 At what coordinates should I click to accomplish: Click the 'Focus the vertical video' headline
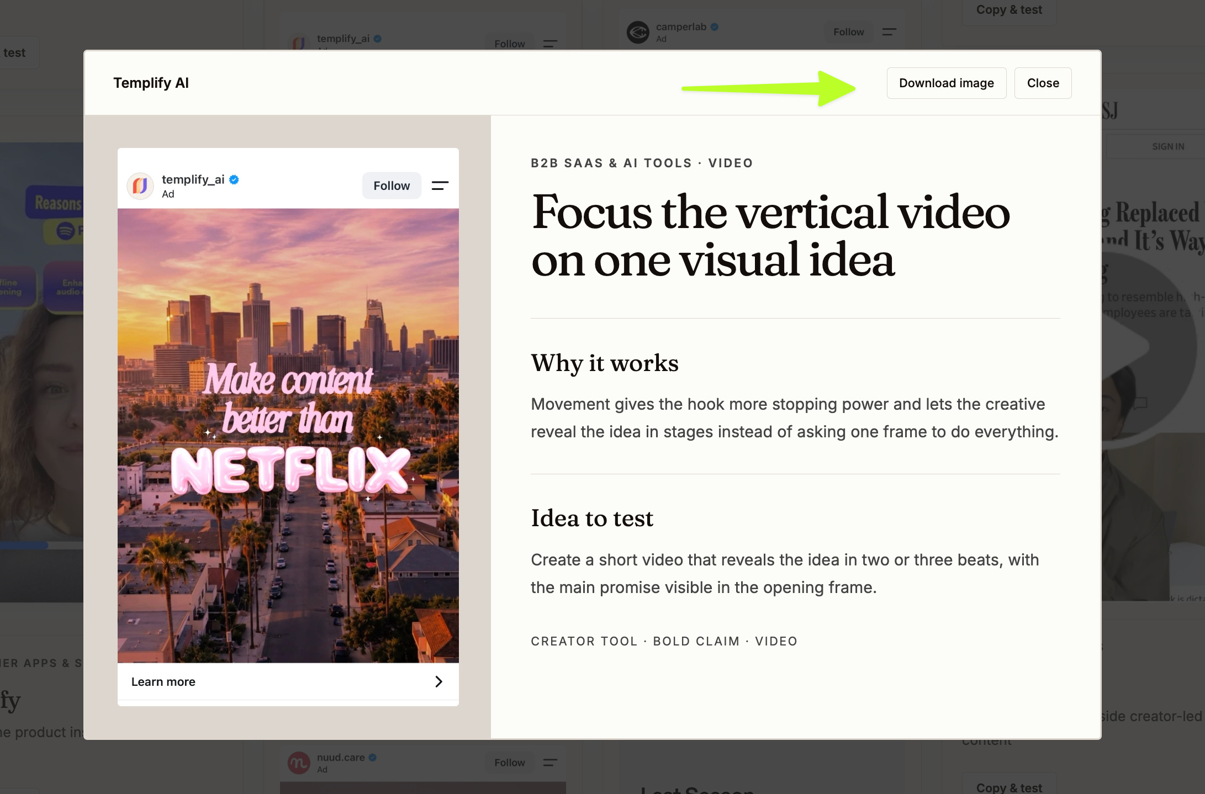coord(770,236)
